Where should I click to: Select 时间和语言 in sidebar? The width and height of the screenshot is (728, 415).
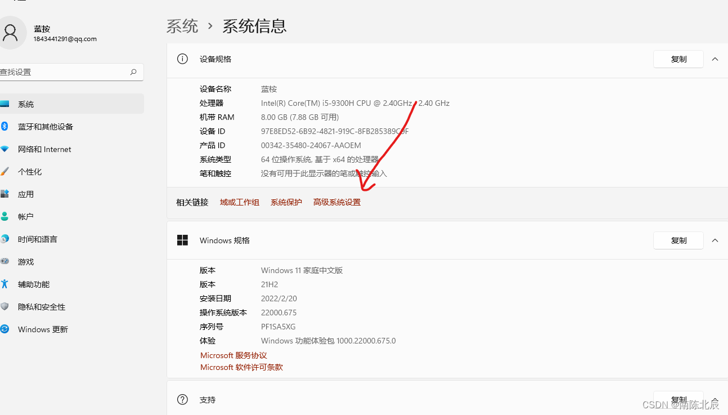tap(71, 239)
